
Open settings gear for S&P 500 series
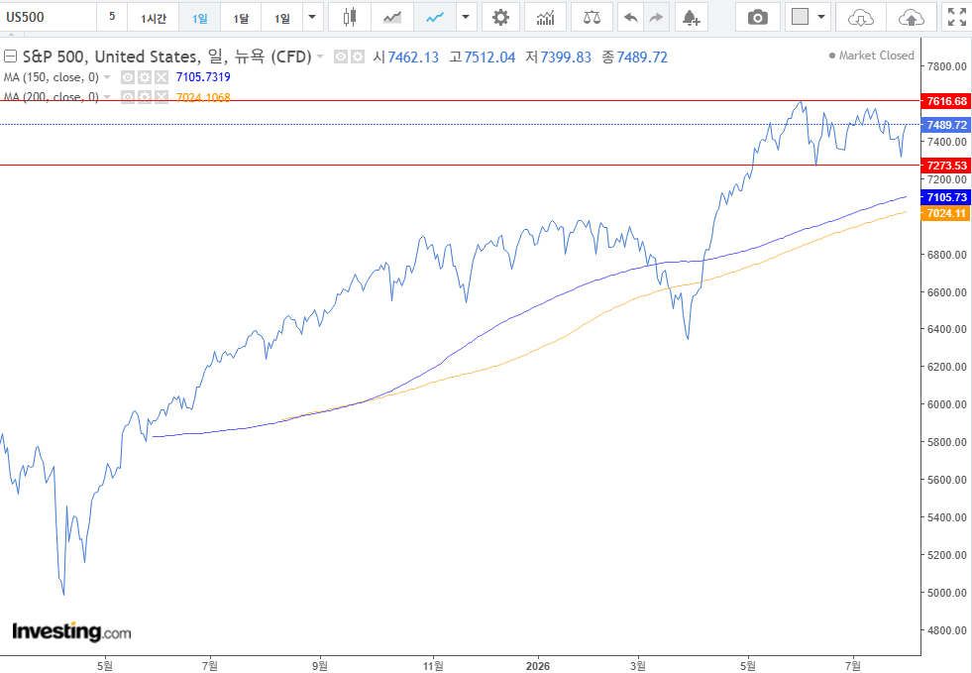click(x=357, y=57)
